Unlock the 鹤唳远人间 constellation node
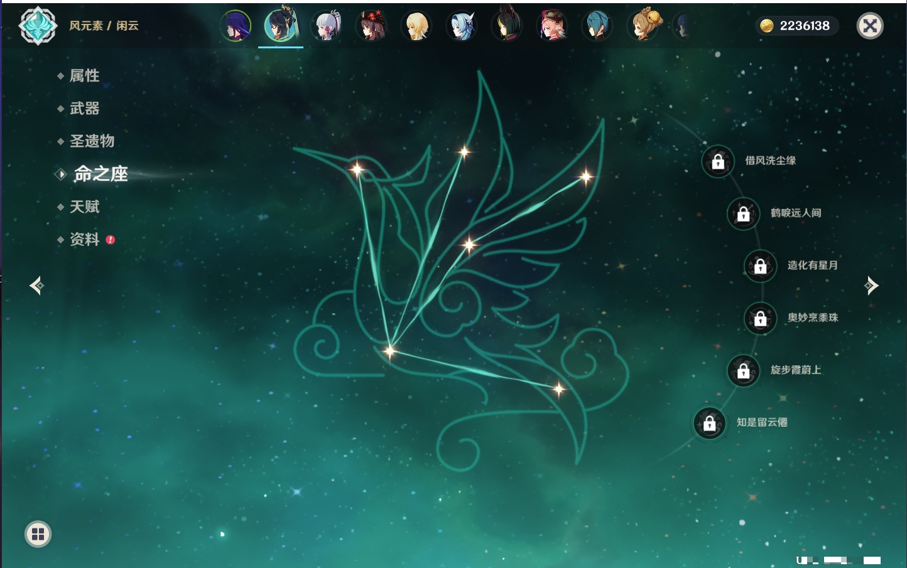 point(744,213)
